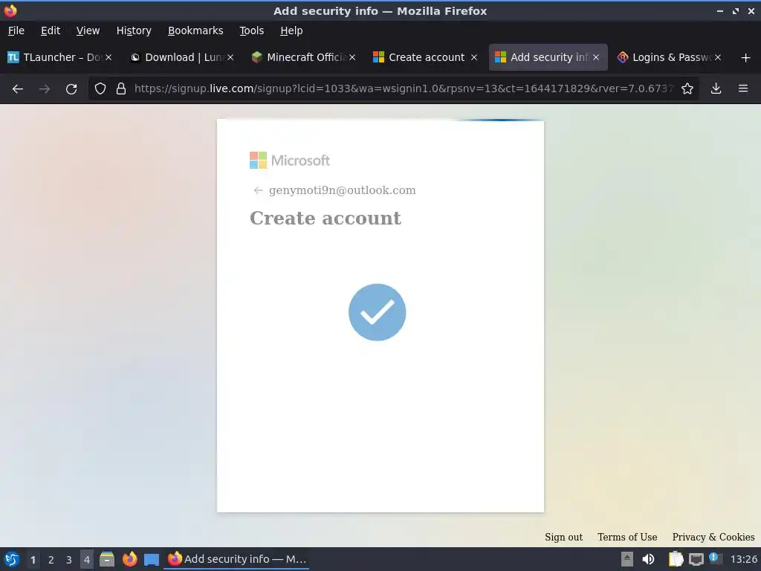Click the blue checkmark circle
Viewport: 761px width, 571px height.
click(377, 312)
